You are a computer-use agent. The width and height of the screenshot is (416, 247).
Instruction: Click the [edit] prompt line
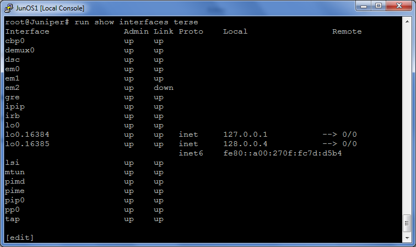[20, 238]
